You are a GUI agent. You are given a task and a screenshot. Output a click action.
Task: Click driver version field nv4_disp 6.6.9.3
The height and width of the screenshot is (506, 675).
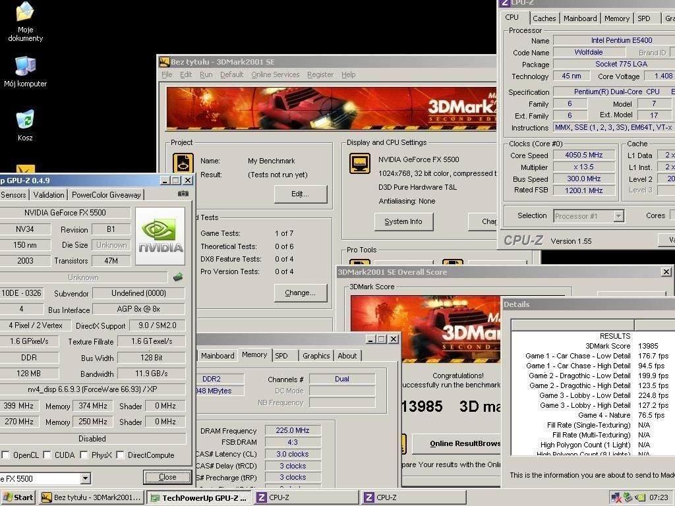92,389
